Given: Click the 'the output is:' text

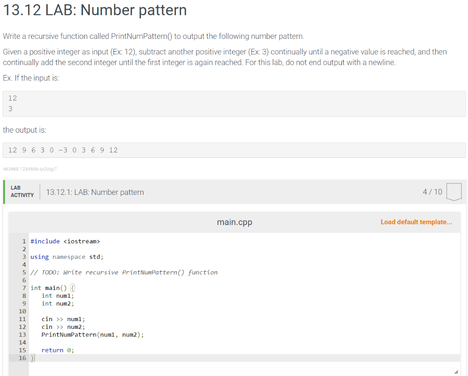Looking at the screenshot, I should tap(25, 130).
